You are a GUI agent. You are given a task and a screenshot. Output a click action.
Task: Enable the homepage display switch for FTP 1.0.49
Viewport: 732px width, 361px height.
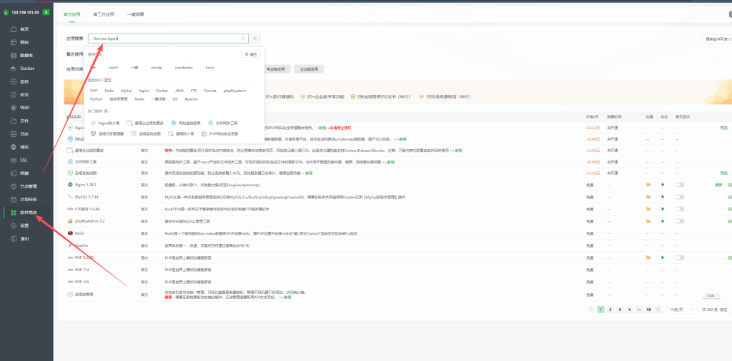tap(680, 209)
